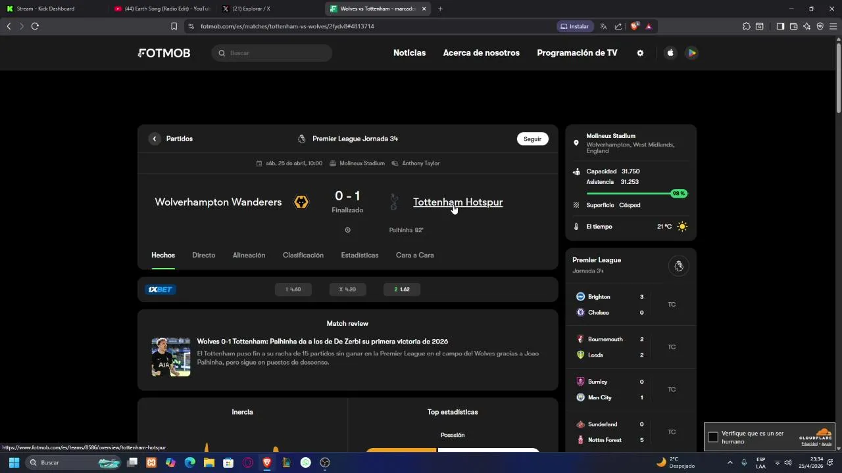The width and height of the screenshot is (842, 473).
Task: Select away win odds 1.62
Action: tap(402, 289)
